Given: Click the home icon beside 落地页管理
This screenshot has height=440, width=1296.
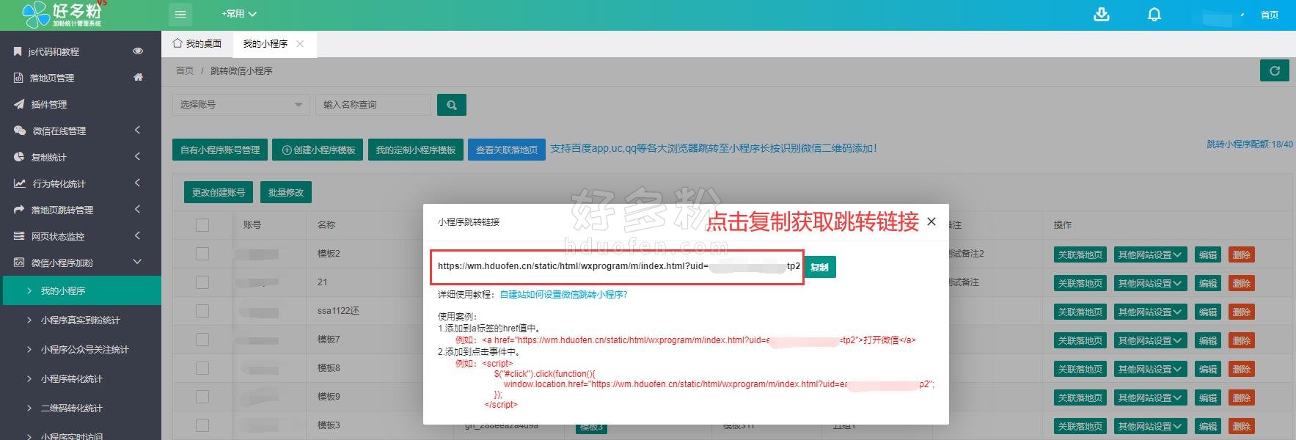Looking at the screenshot, I should (x=138, y=77).
